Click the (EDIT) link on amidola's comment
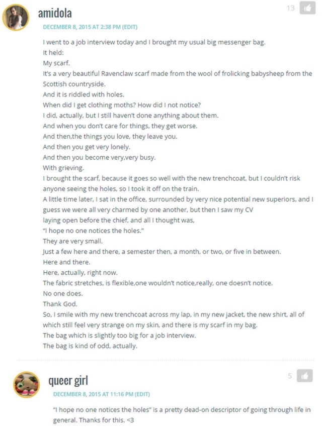This screenshot has height=428, width=322. [130, 27]
